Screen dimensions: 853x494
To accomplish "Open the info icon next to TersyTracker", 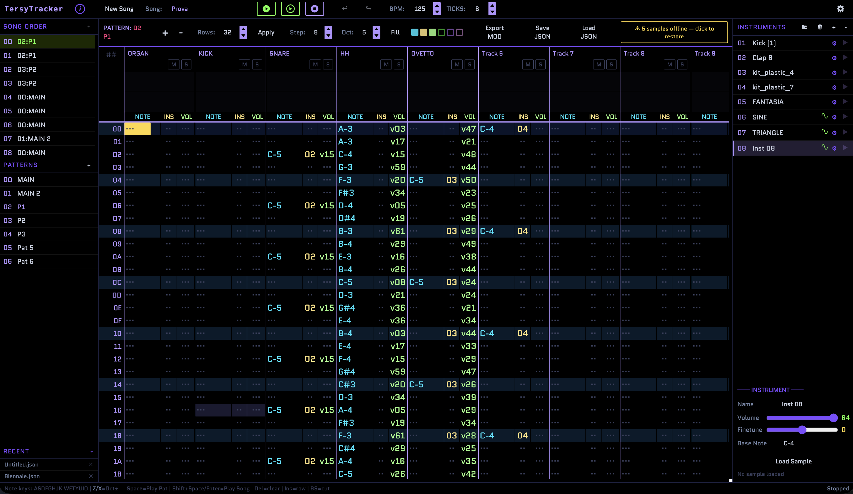I will click(80, 9).
